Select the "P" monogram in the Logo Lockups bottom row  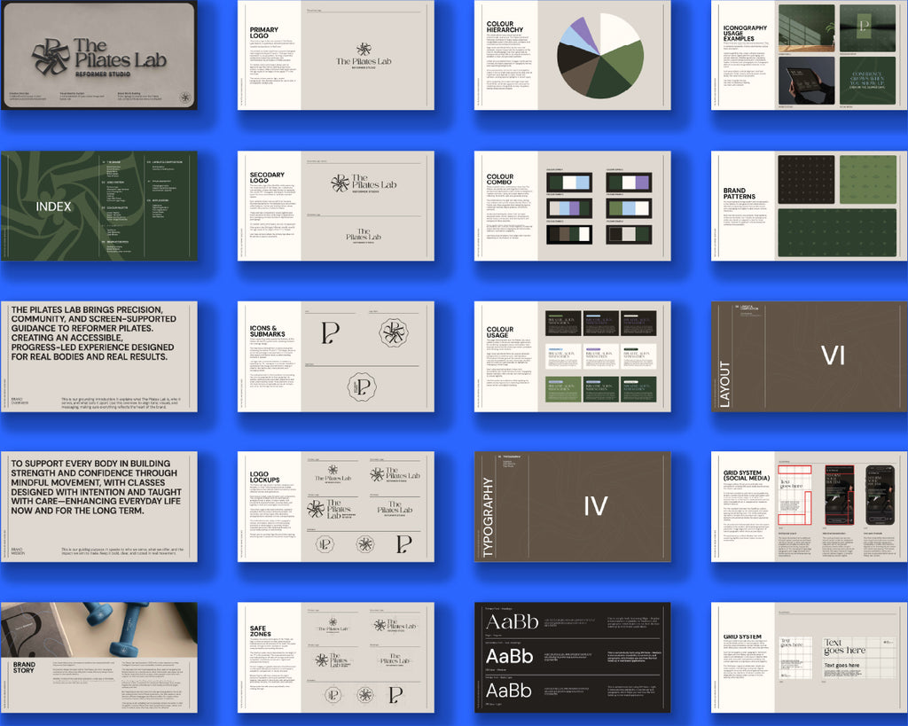[x=403, y=544]
